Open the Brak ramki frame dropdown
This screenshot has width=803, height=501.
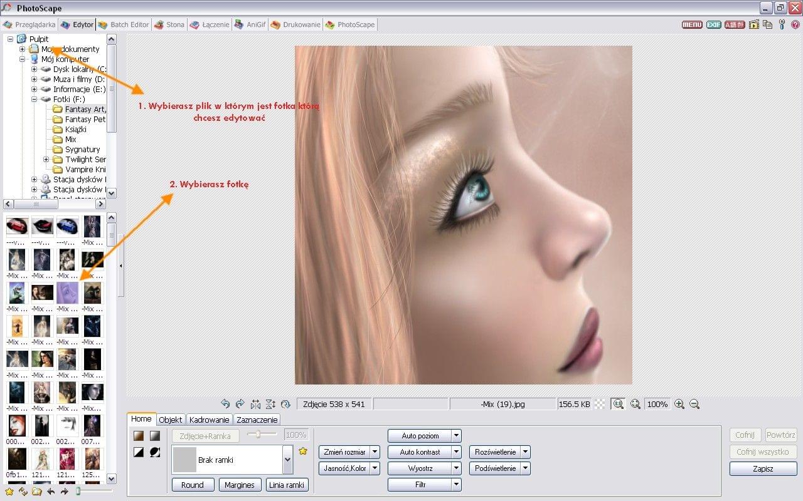(x=288, y=460)
